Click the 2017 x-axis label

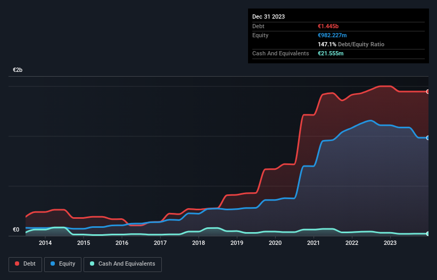click(160, 243)
